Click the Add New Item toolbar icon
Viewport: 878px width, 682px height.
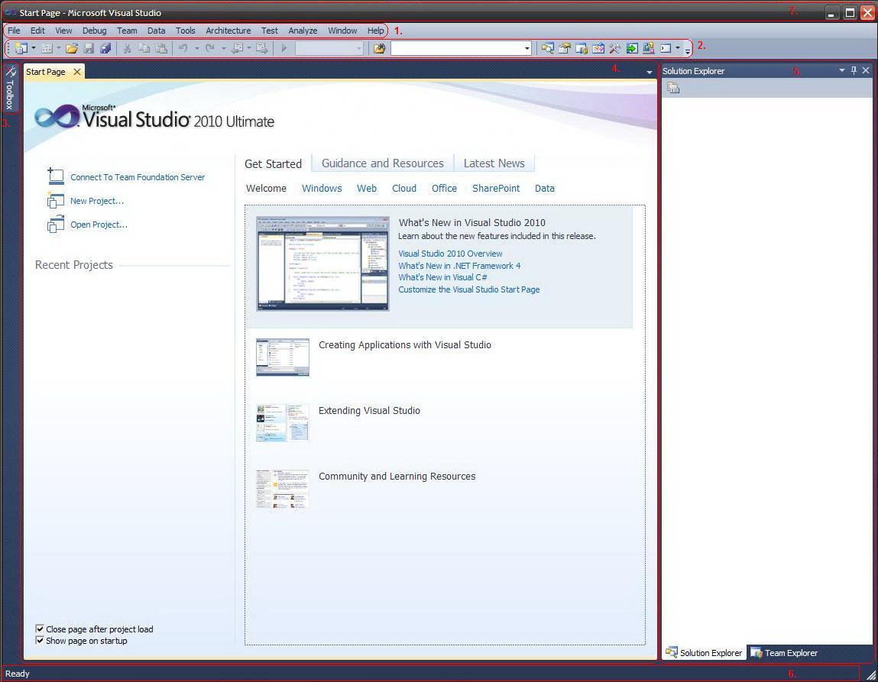(47, 49)
